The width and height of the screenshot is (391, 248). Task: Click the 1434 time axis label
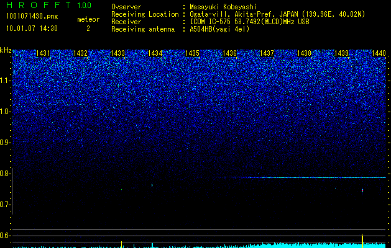[x=155, y=53]
